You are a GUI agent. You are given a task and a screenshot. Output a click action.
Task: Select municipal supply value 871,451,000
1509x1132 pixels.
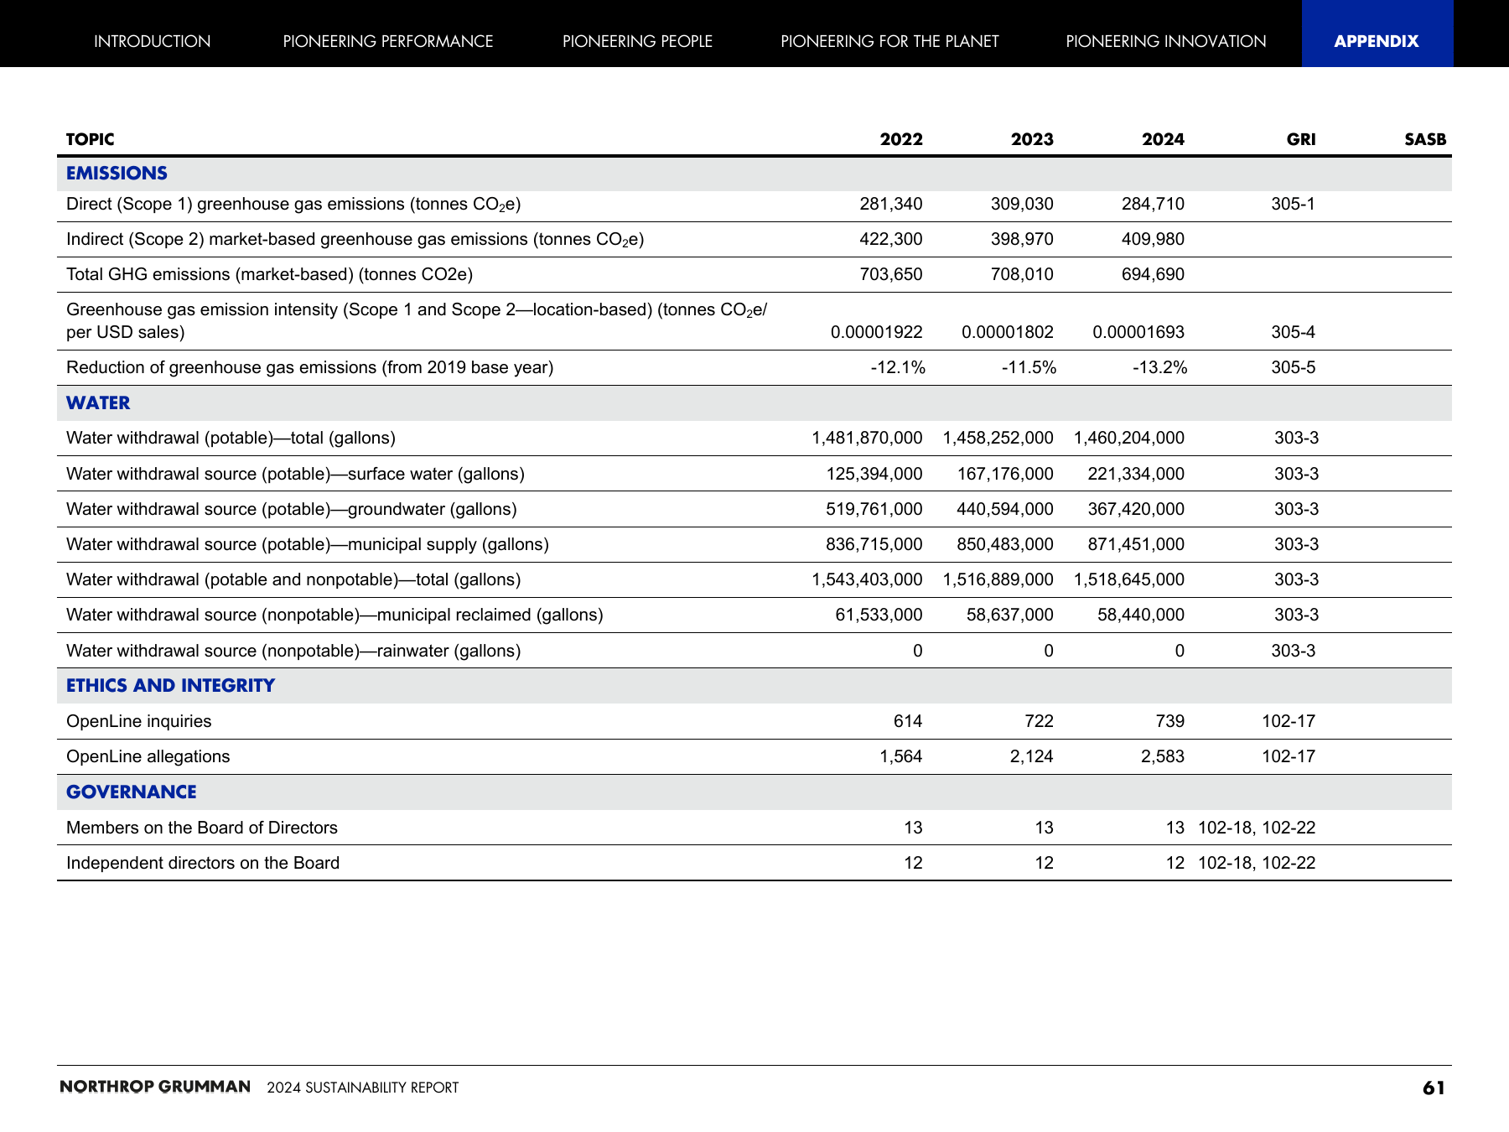[x=1136, y=544]
